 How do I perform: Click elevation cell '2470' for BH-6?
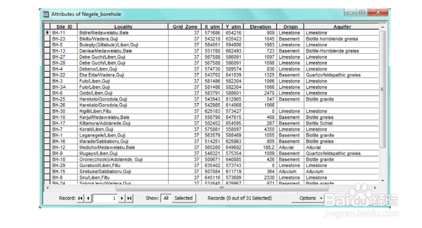260,93
